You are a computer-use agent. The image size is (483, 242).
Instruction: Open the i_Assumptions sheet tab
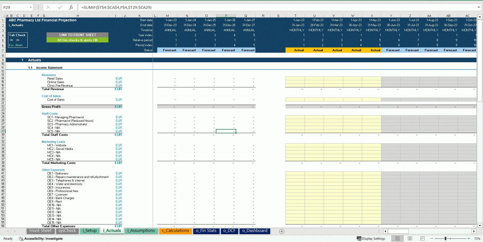(x=141, y=231)
